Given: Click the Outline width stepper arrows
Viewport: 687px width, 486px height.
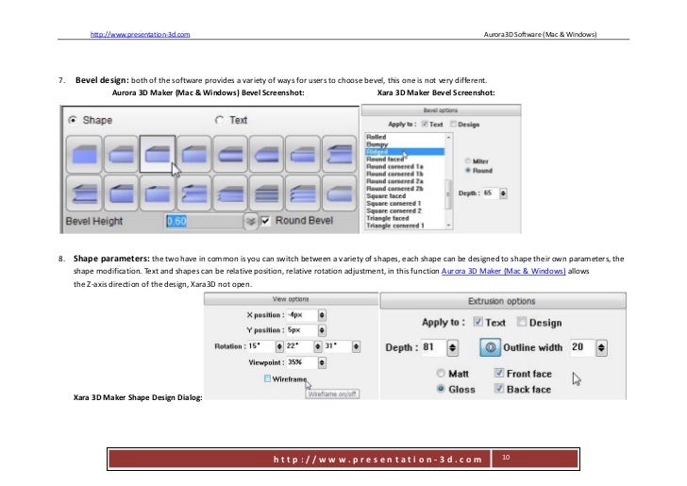Looking at the screenshot, I should pyautogui.click(x=601, y=348).
